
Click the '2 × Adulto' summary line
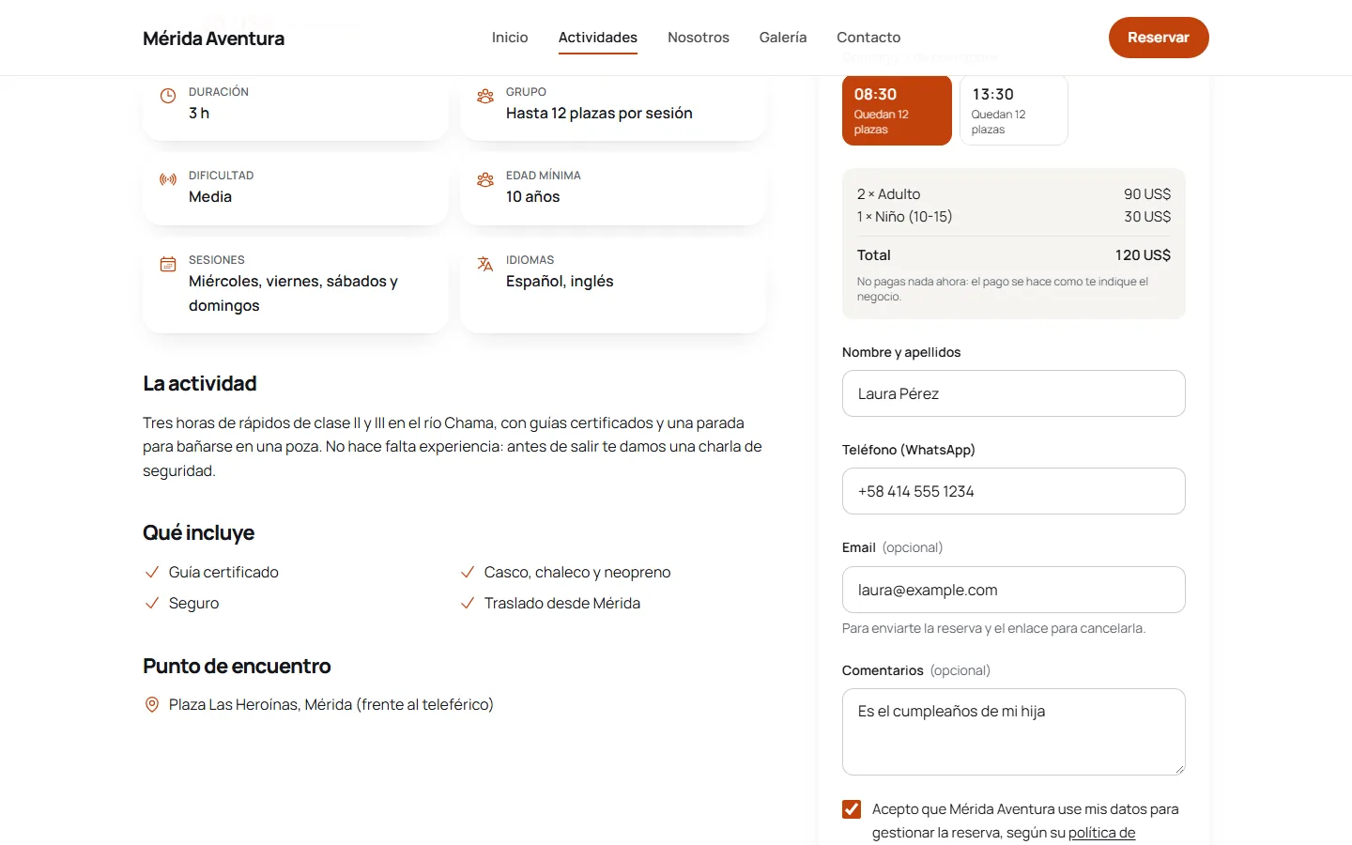coord(1014,194)
